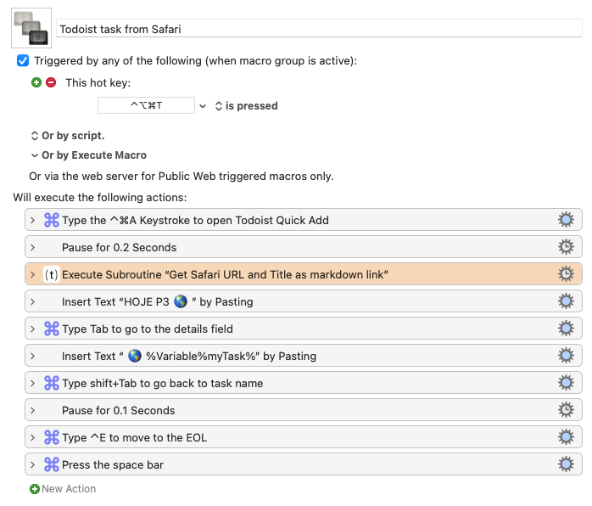Viewport: 592px width, 506px height.
Task: Uncheck the 'Triggered by any of the following' checkbox
Action: coord(23,60)
